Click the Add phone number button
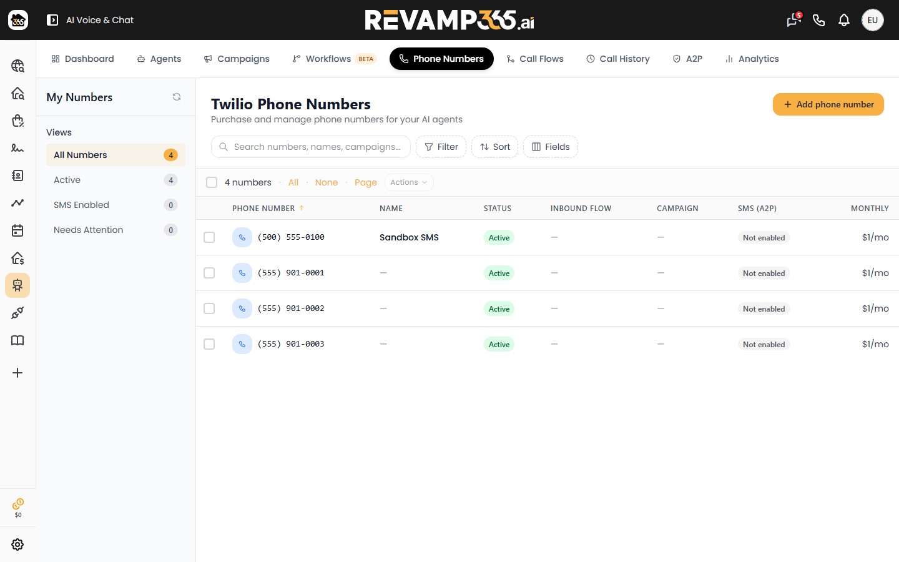 point(828,104)
